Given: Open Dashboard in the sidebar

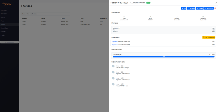Looking at the screenshot, I should tap(4, 10).
